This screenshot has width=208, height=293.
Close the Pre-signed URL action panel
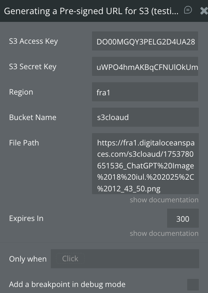click(204, 11)
